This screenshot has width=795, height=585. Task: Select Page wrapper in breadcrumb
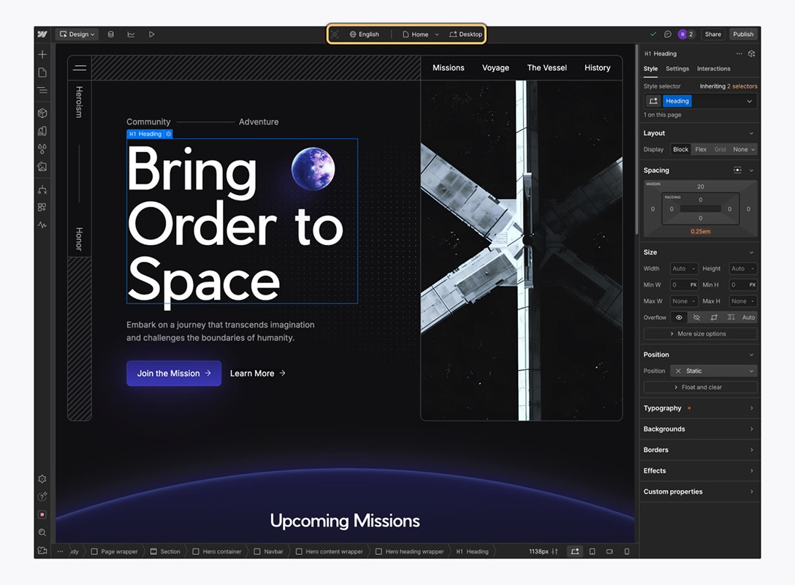pyautogui.click(x=114, y=551)
